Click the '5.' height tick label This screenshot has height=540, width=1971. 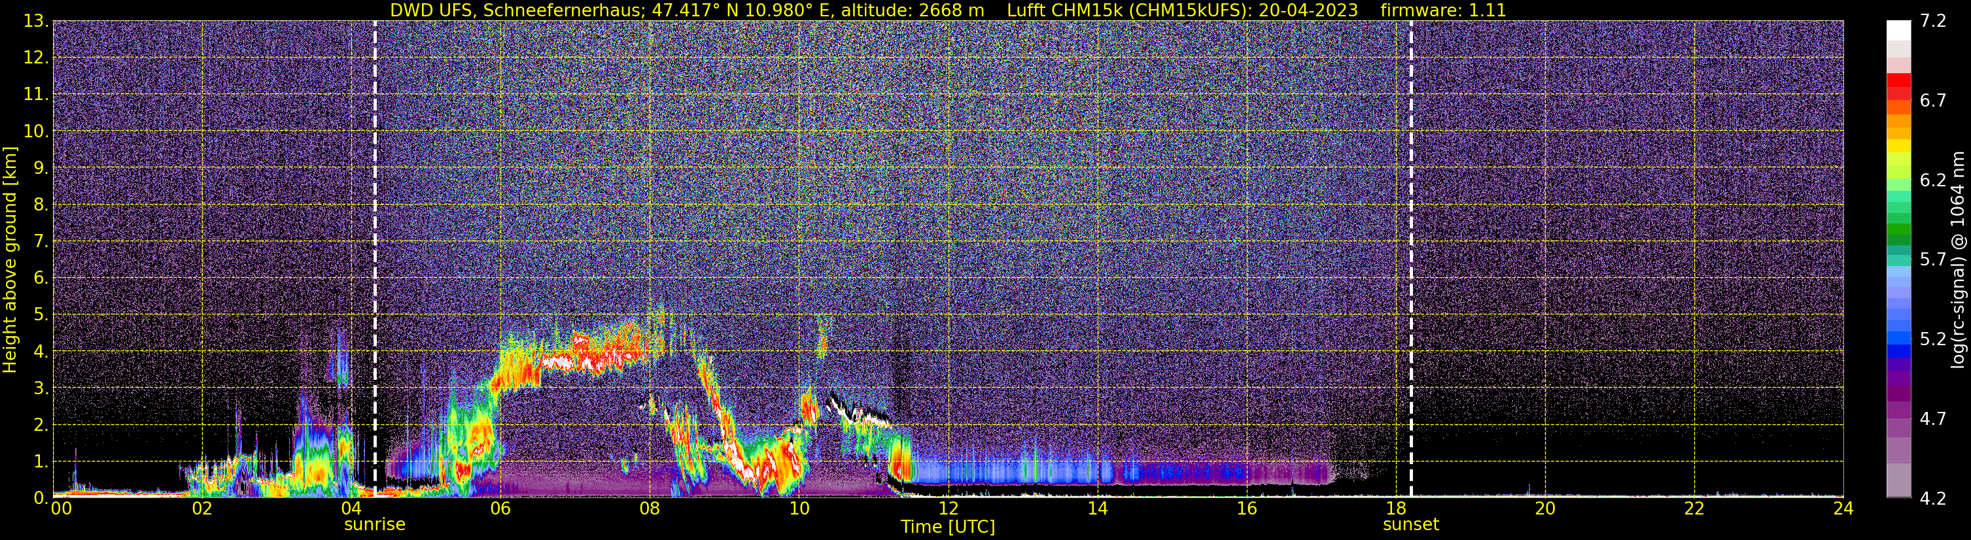[x=41, y=315]
